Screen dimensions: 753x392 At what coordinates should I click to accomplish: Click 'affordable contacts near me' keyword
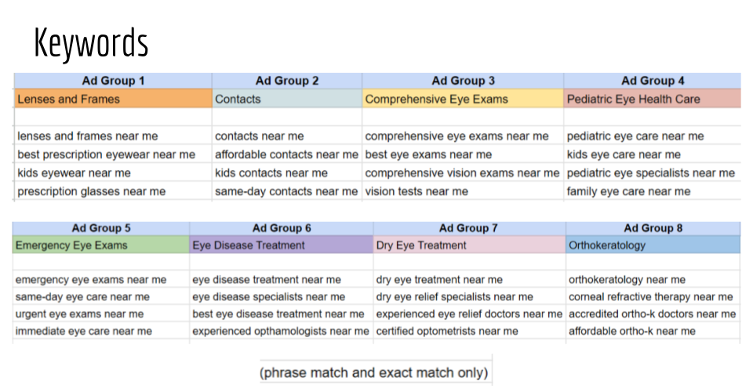286,154
